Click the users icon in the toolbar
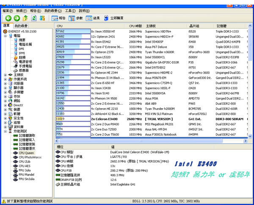 pos(42,18)
